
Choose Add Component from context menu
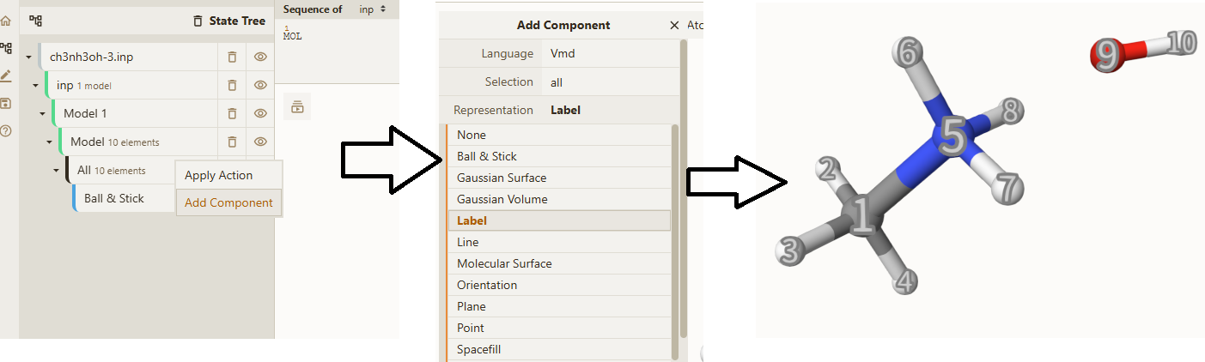coord(228,203)
